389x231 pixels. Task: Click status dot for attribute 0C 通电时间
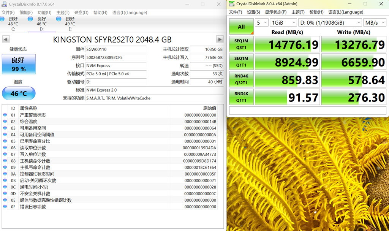(x=5, y=187)
